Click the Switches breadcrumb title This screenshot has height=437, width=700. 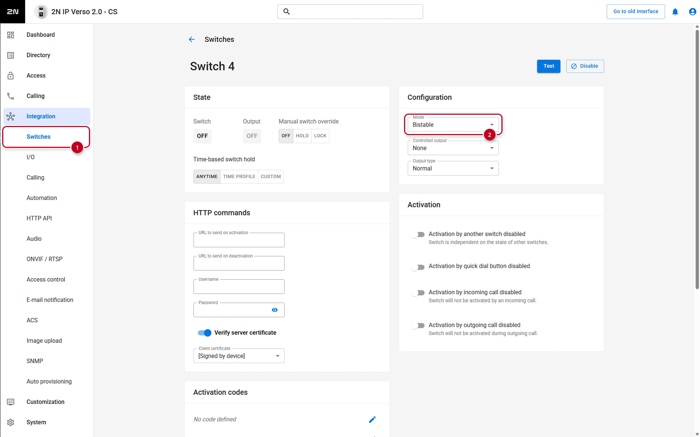coord(219,39)
